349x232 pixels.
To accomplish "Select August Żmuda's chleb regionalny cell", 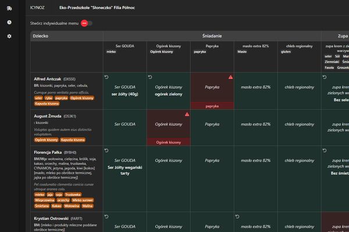I will click(299, 125).
